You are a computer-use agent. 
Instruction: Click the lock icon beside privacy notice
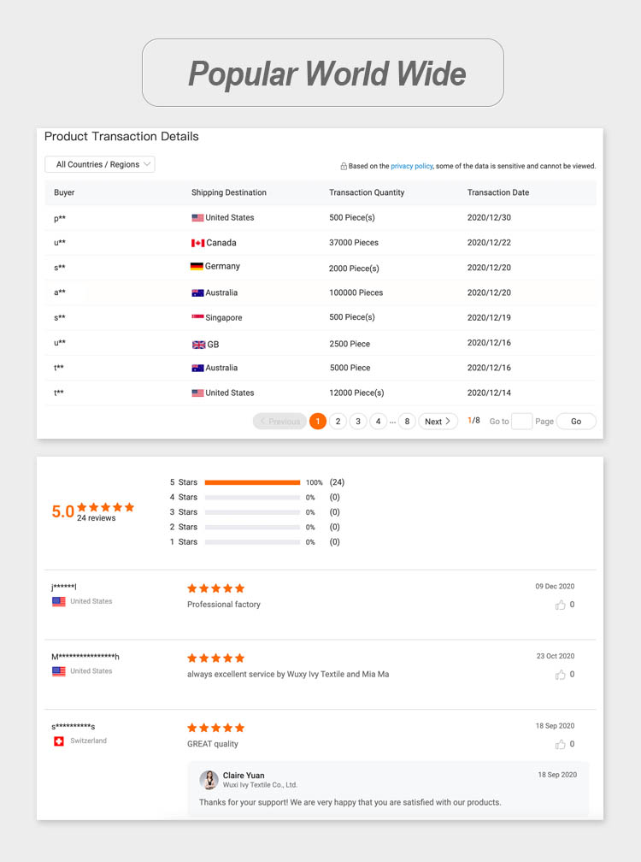pyautogui.click(x=344, y=167)
